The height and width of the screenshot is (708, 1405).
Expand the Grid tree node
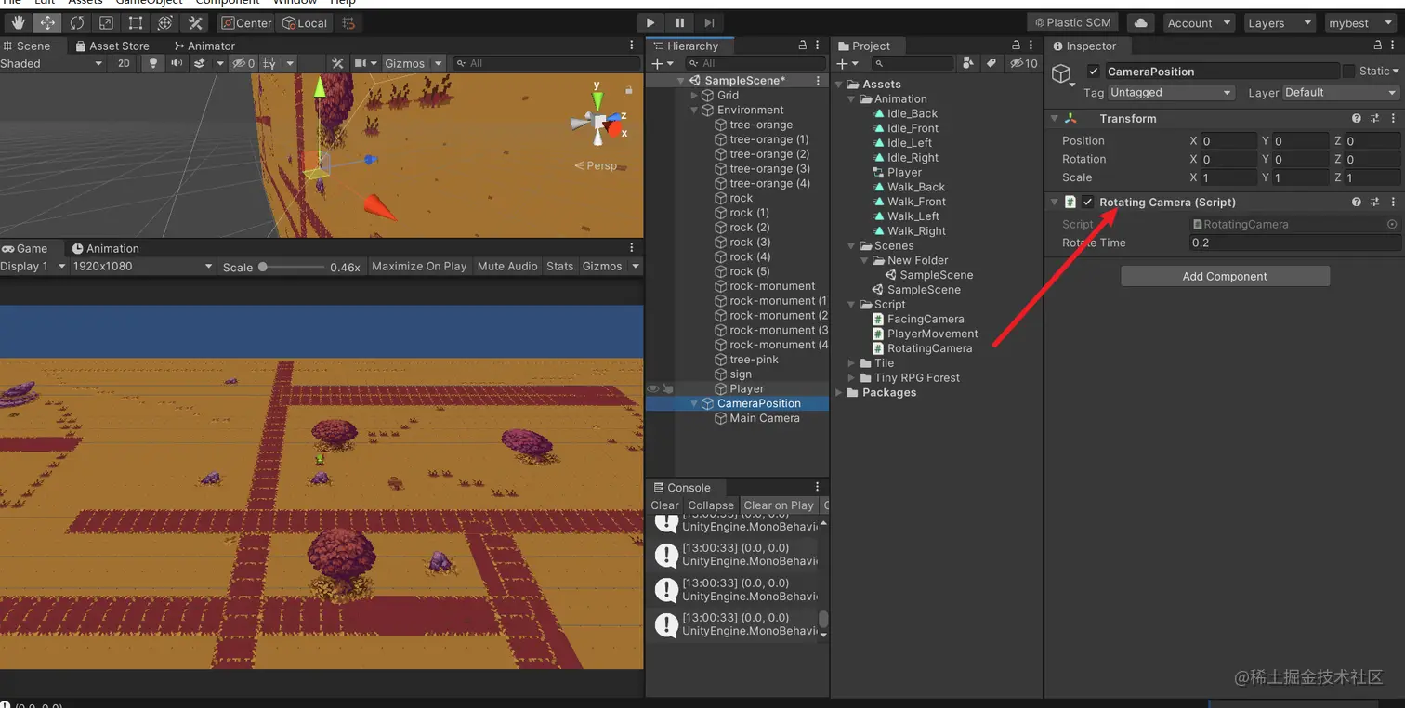[x=694, y=95]
